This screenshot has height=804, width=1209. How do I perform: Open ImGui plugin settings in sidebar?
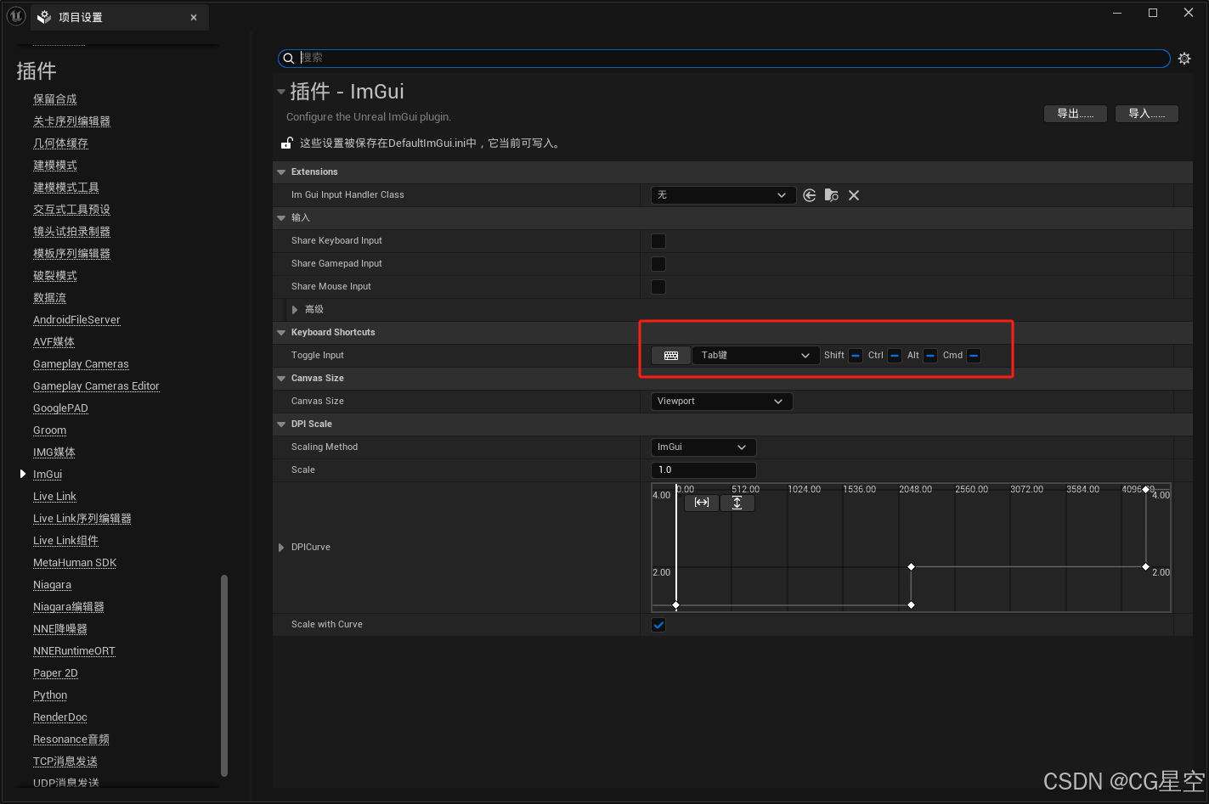pos(48,475)
